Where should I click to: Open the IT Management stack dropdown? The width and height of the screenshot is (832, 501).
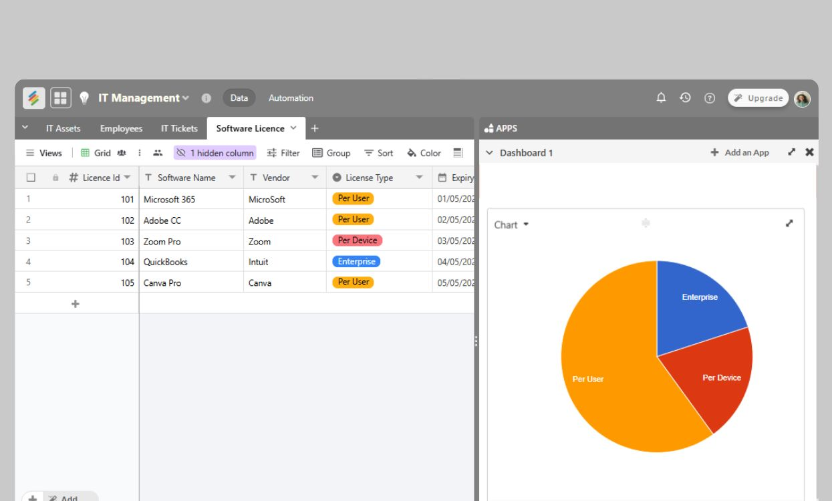[186, 98]
